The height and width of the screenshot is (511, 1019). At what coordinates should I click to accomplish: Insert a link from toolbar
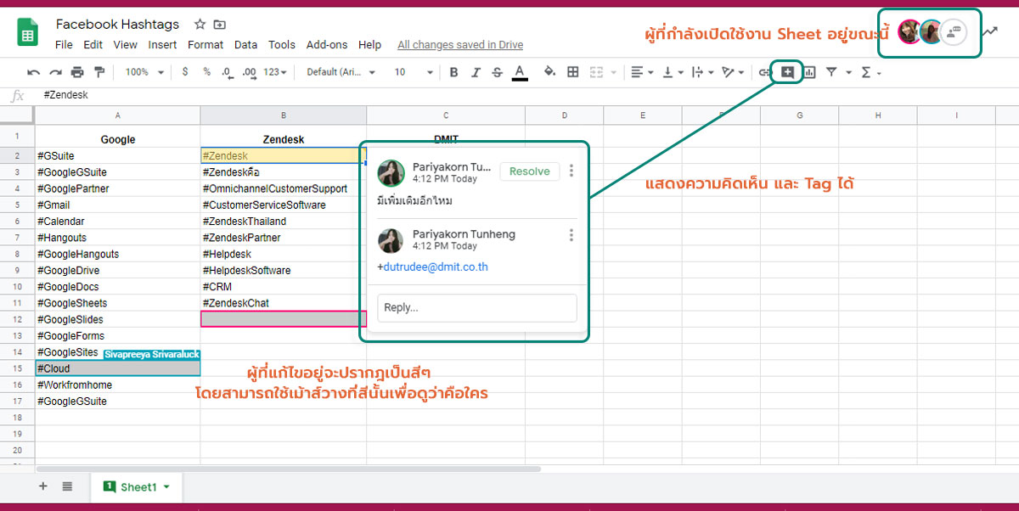[x=764, y=72]
